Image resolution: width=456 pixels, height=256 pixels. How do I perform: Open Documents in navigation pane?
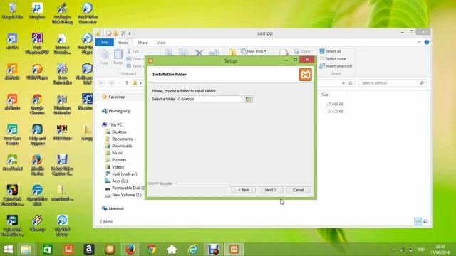119,139
